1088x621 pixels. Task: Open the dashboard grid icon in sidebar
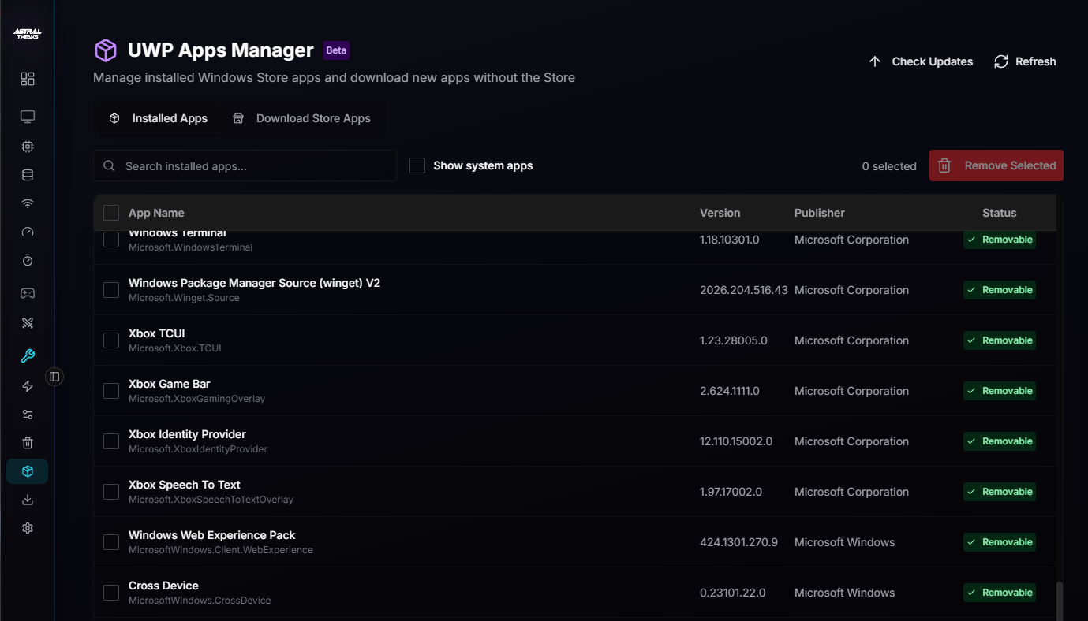coord(28,79)
